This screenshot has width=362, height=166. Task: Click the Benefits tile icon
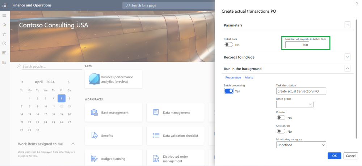pyautogui.click(x=94, y=136)
